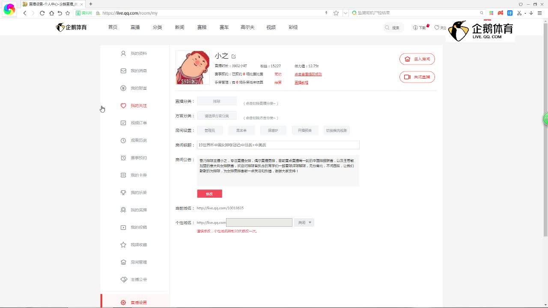The width and height of the screenshot is (548, 308).
Task: Click the 房间标题 text input field
Action: coord(278,145)
